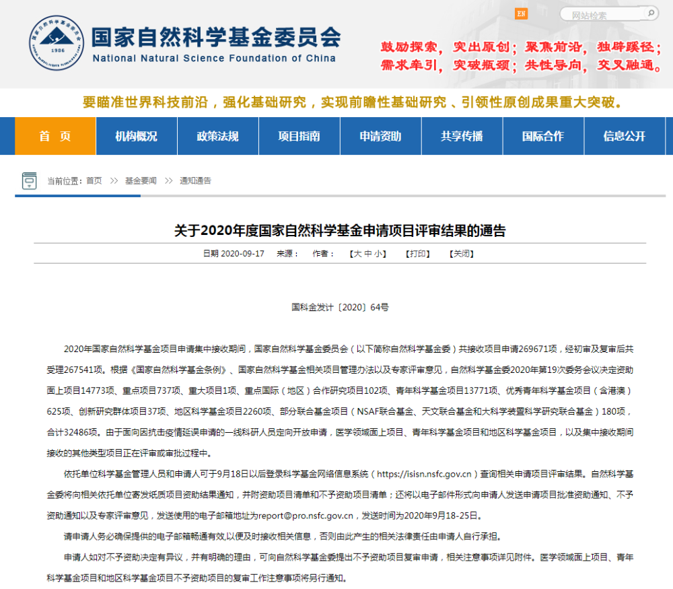673x589 pixels.
Task: Open the 项目指南 navigation menu
Action: click(x=299, y=136)
